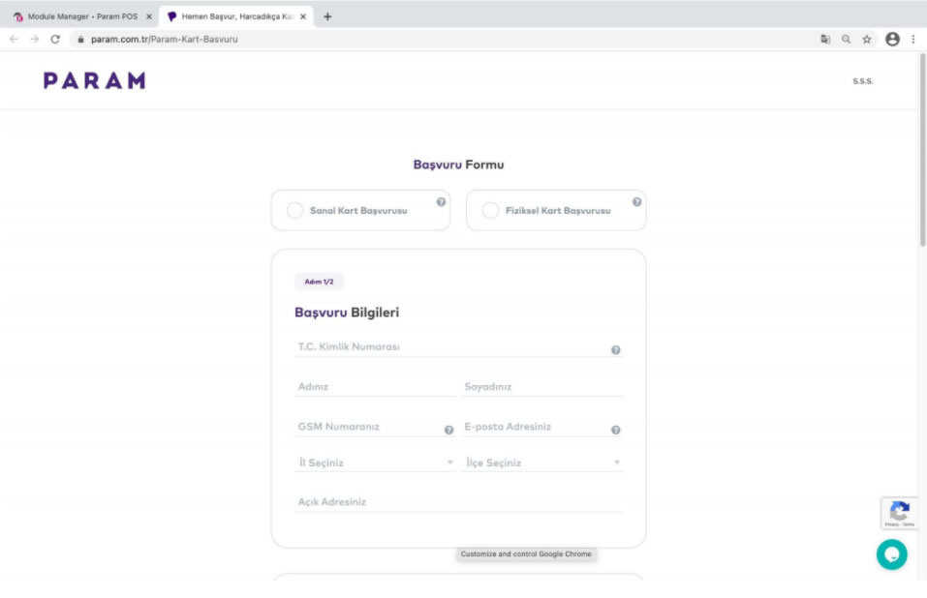Select the Hemen Başvur, Harcadıkça tab

(236, 16)
